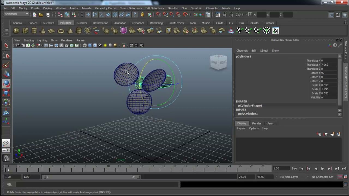Toggle wireframe display in viewport toolbar
The width and height of the screenshot is (349, 196).
pos(85,45)
